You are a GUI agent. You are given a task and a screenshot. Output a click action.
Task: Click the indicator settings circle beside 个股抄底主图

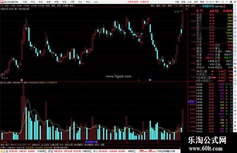tap(16, 9)
